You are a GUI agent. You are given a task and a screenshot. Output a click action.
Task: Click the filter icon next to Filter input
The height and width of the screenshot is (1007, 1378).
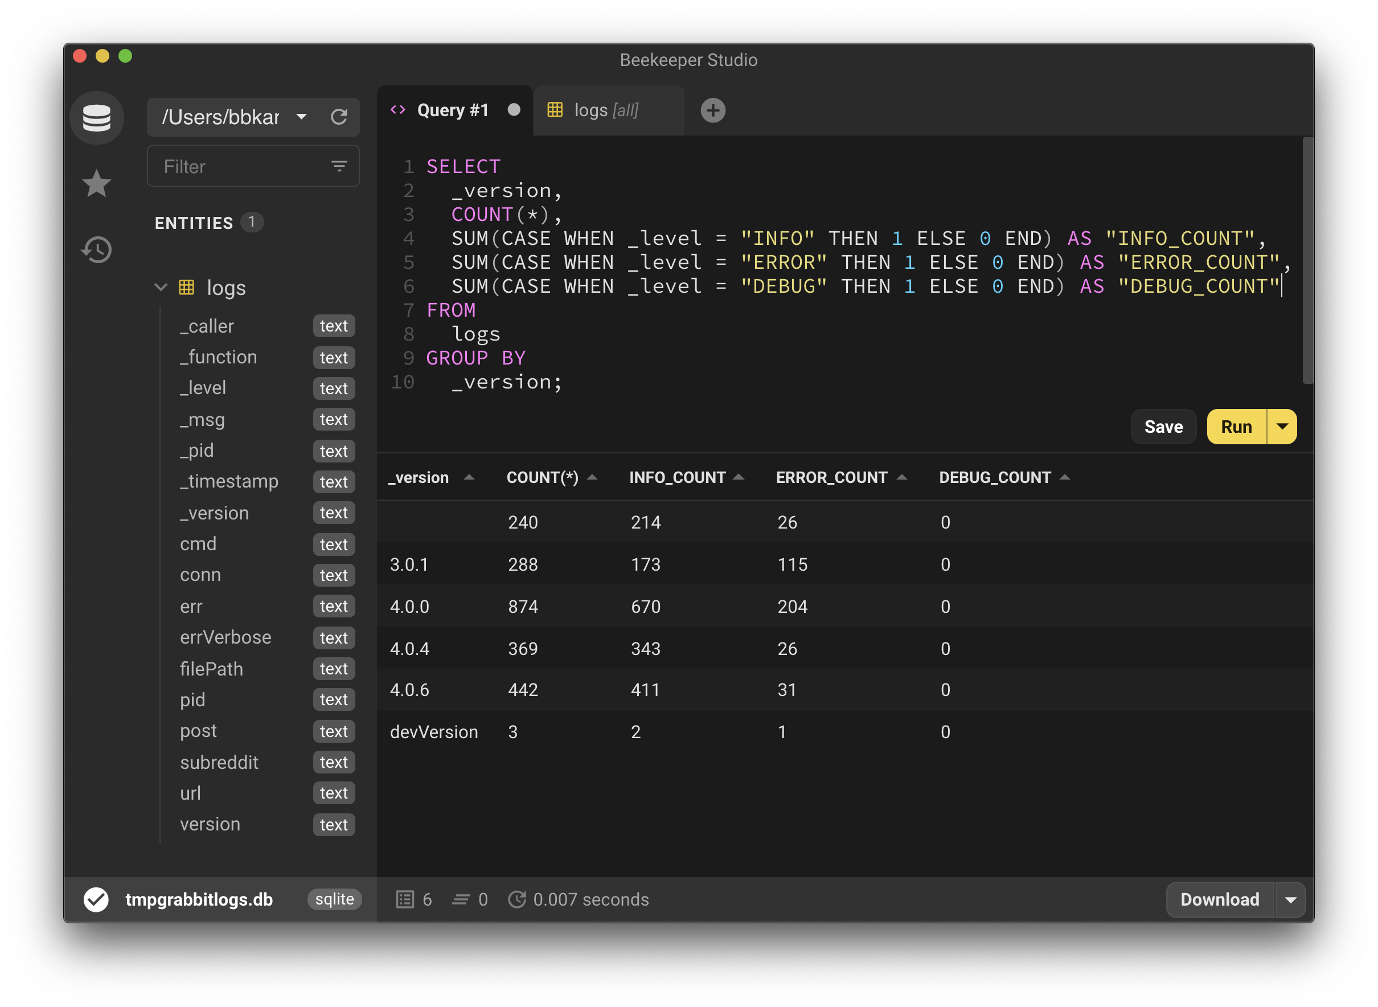[x=340, y=166]
